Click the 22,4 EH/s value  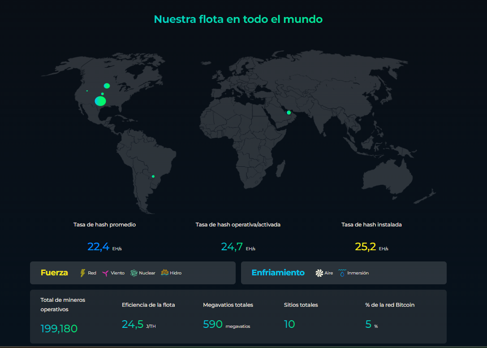click(x=104, y=247)
